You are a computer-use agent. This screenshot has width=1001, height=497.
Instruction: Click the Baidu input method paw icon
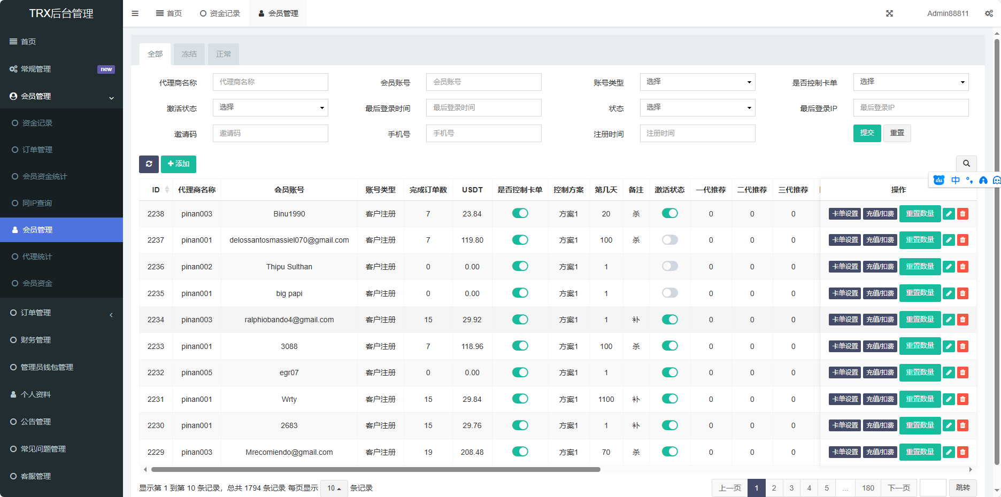point(939,180)
